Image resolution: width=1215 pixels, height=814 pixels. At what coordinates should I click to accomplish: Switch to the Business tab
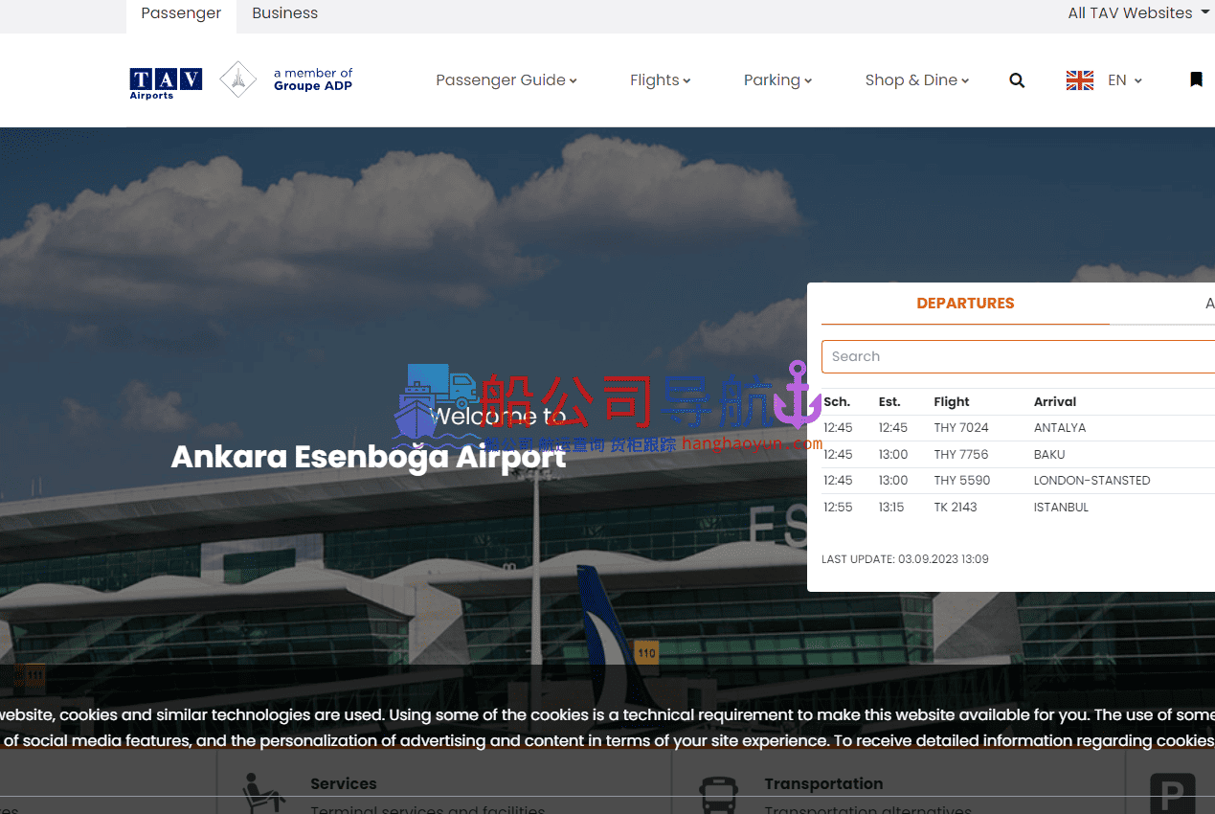tap(284, 13)
